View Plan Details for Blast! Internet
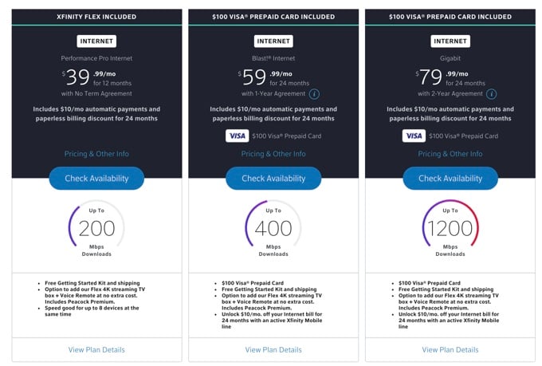Viewport: 542px width, 366px height. point(273,350)
